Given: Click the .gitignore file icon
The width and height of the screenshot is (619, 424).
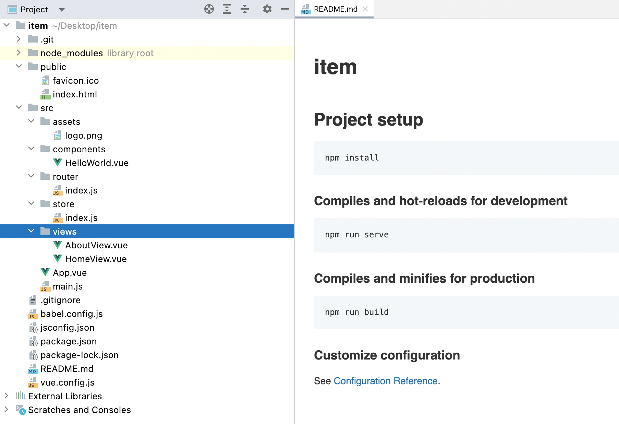Looking at the screenshot, I should pos(33,300).
